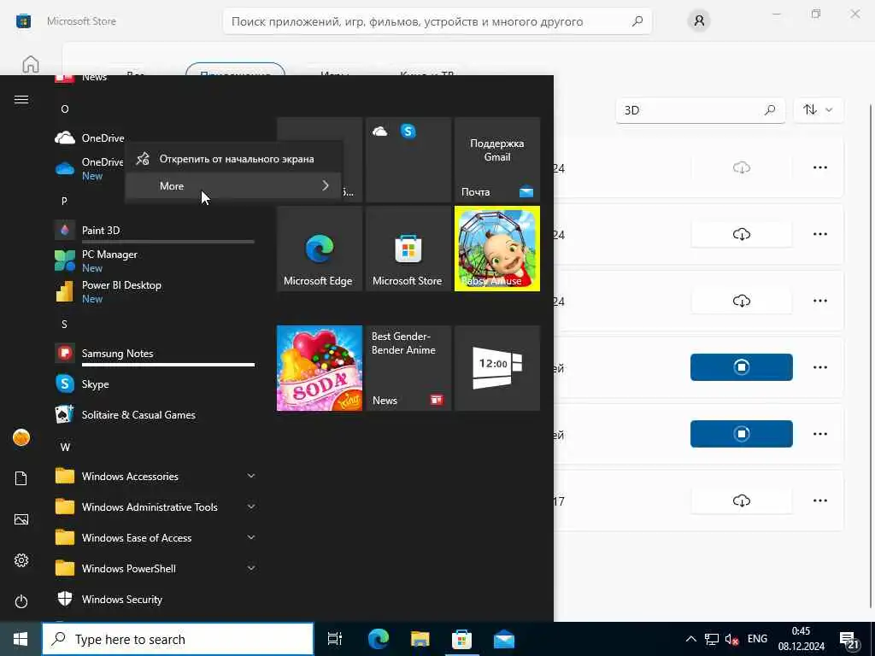Go to Home in Microsoft Store sidebar
Viewport: 875px width, 656px height.
(31, 64)
